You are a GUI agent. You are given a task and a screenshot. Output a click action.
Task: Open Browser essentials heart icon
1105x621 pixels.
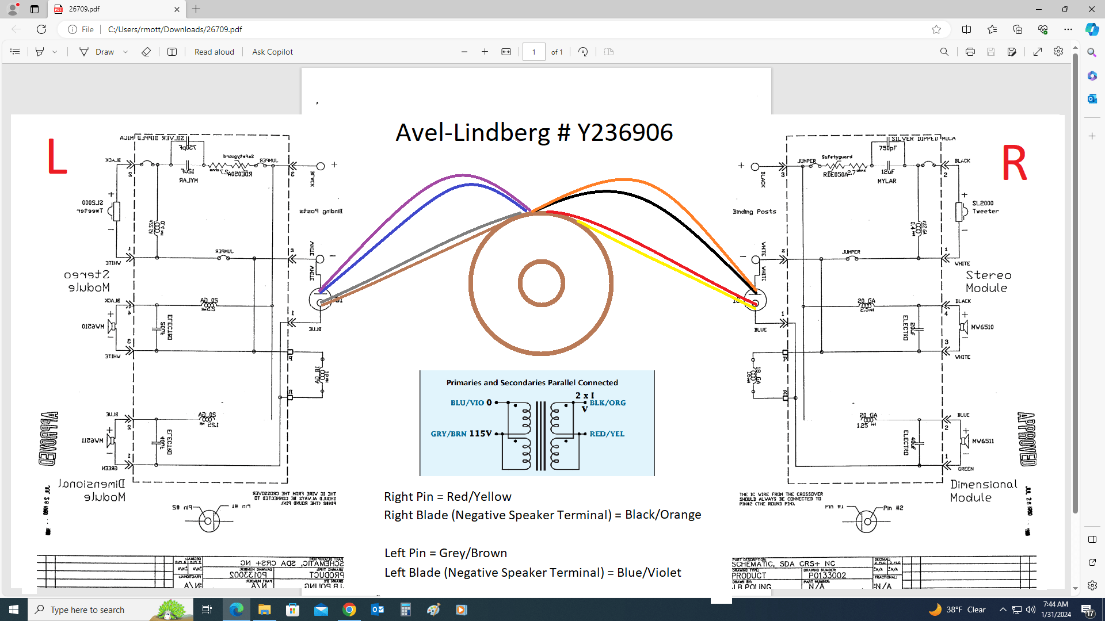1043,29
